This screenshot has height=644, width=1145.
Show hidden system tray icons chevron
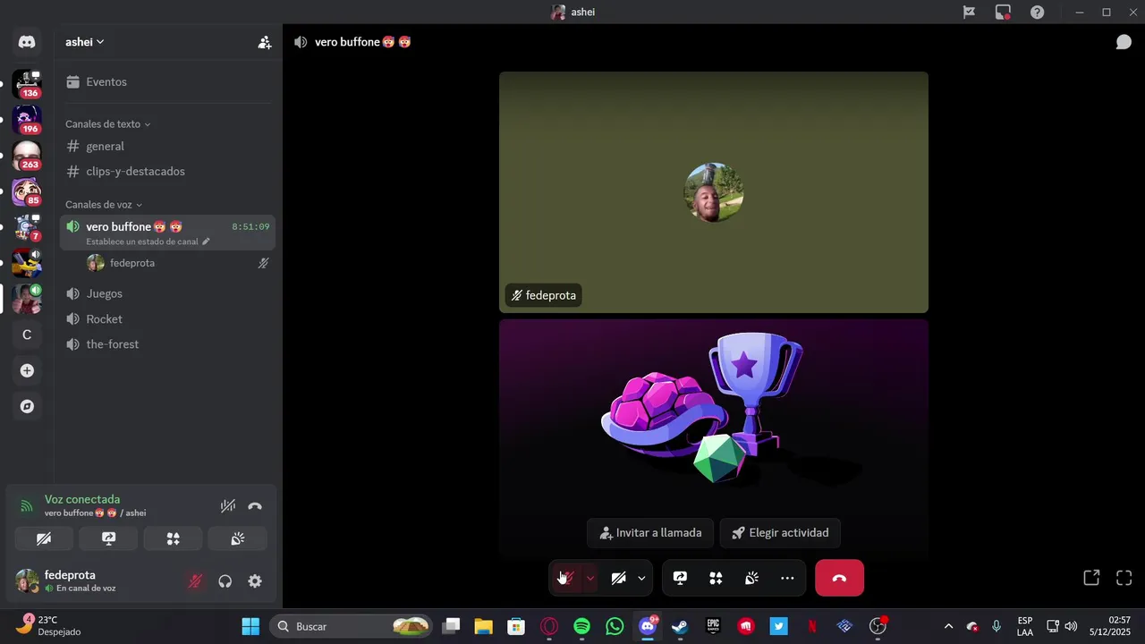[x=948, y=626]
